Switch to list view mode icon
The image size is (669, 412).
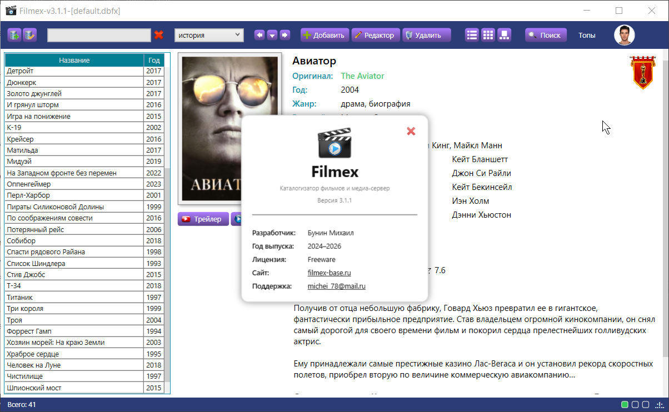coord(472,35)
